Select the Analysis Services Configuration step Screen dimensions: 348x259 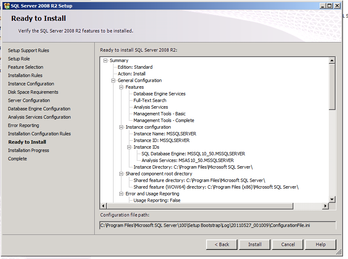(x=39, y=117)
